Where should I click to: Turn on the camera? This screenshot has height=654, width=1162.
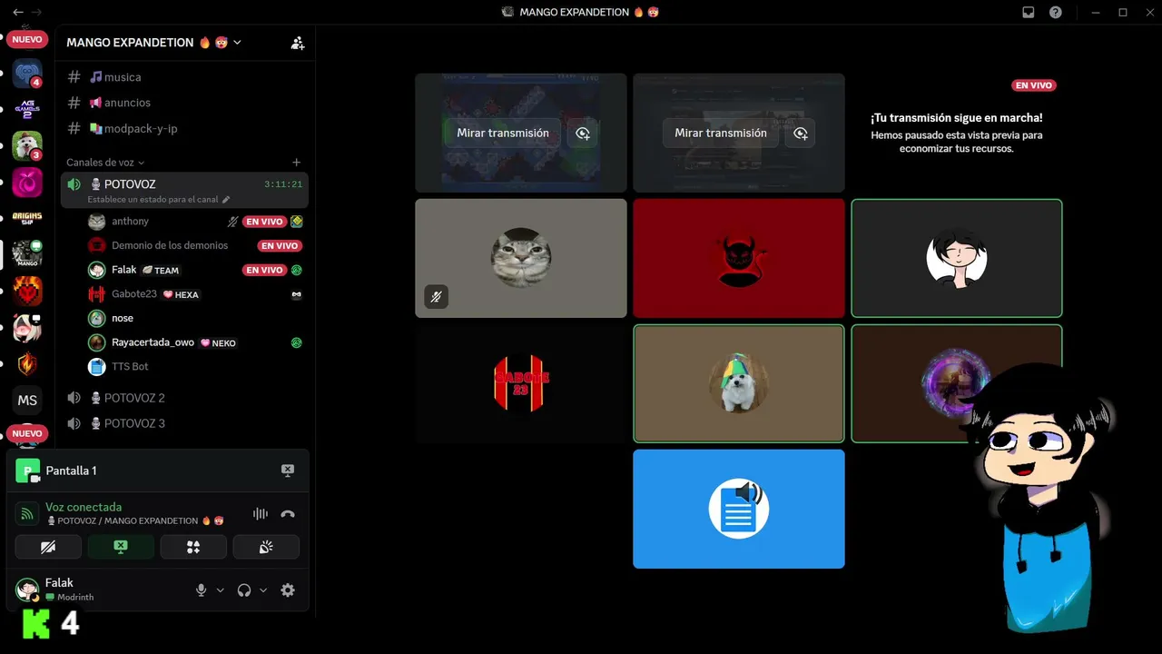coord(48,547)
